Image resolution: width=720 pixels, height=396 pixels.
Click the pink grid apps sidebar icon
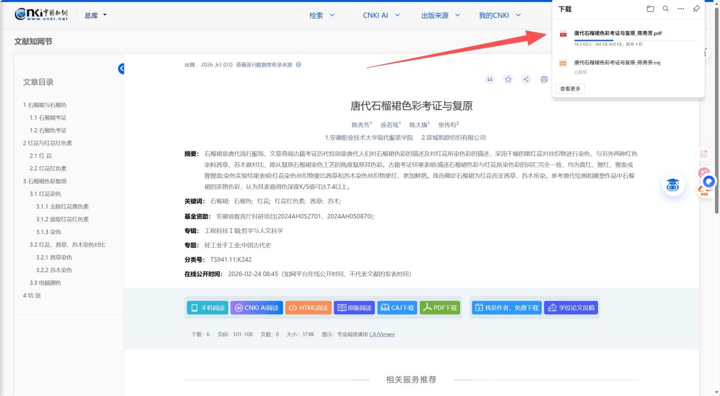704,153
